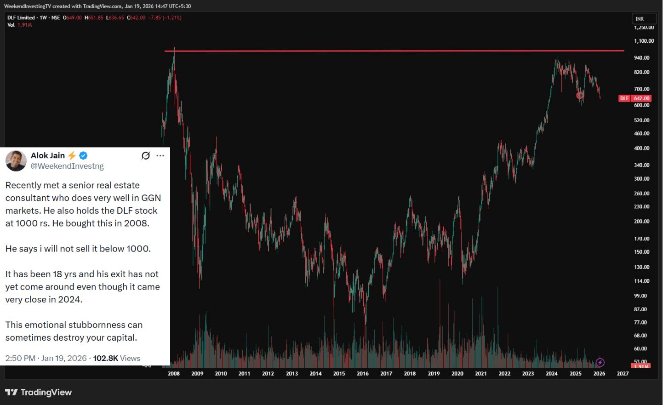Click the 200.00 price scale label
The image size is (663, 405).
click(642, 222)
